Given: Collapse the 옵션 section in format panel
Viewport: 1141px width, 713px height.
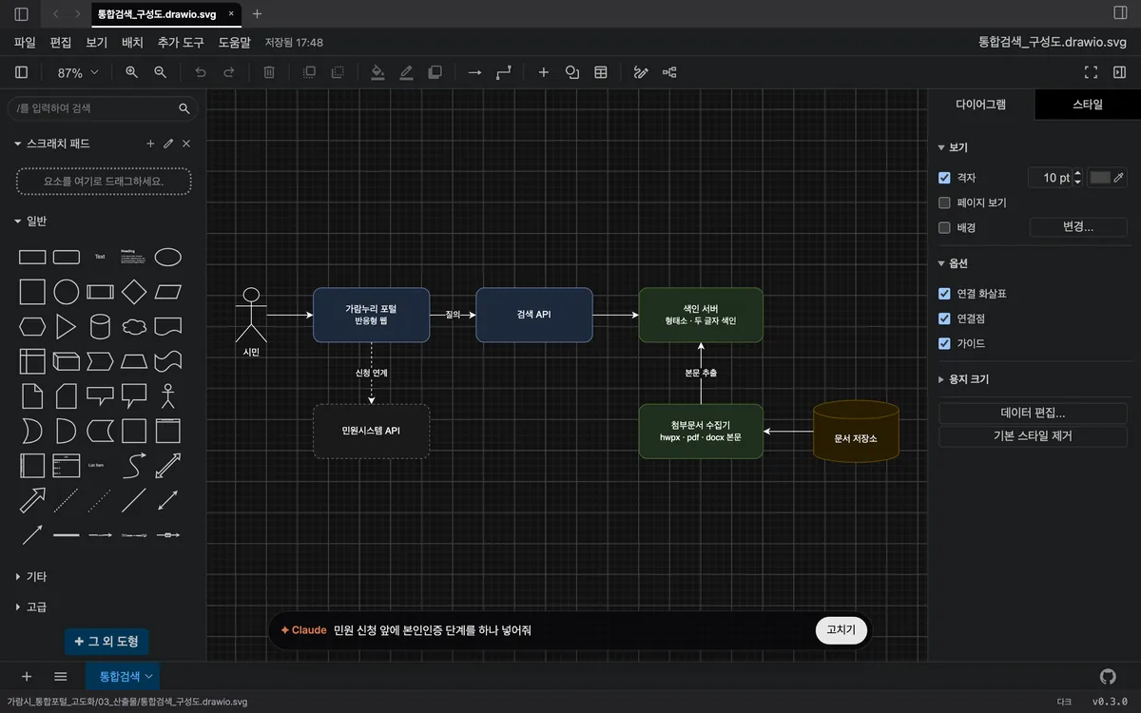Looking at the screenshot, I should pos(953,263).
